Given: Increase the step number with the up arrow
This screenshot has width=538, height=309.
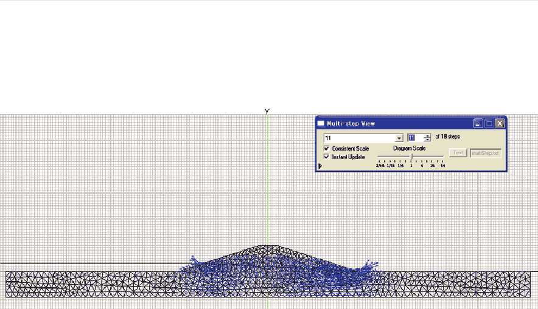Looking at the screenshot, I should (x=427, y=136).
